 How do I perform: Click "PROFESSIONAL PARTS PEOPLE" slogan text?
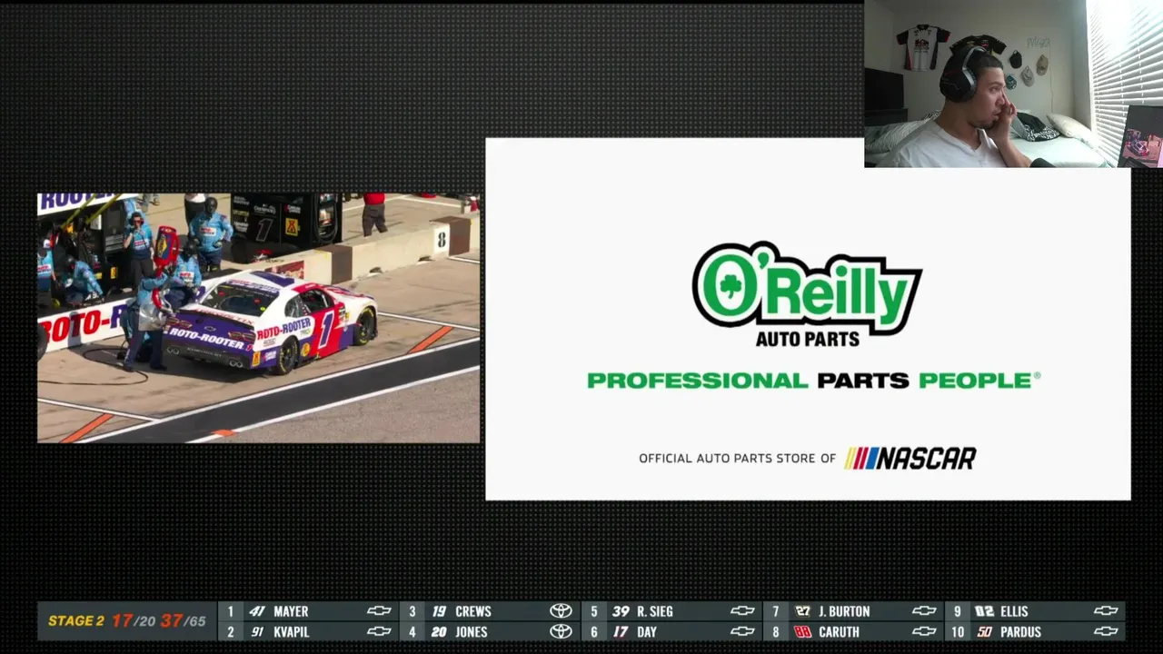pos(813,381)
